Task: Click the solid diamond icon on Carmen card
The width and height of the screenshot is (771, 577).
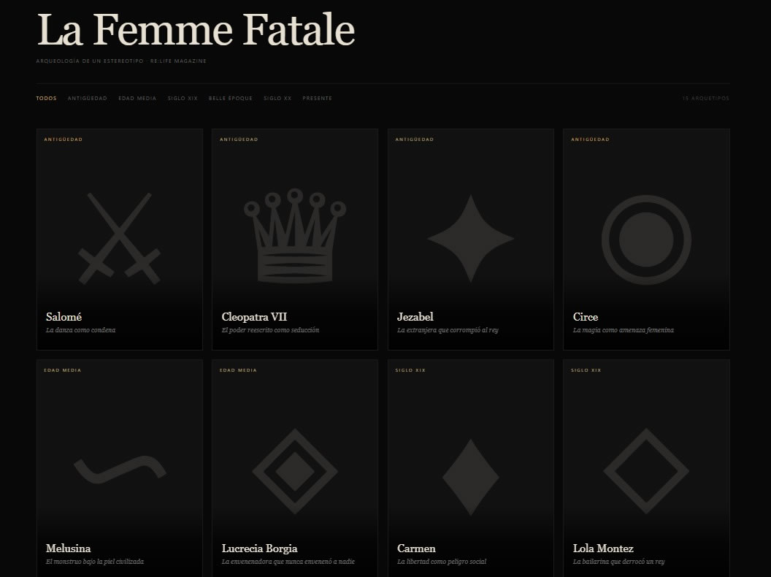Action: click(471, 477)
